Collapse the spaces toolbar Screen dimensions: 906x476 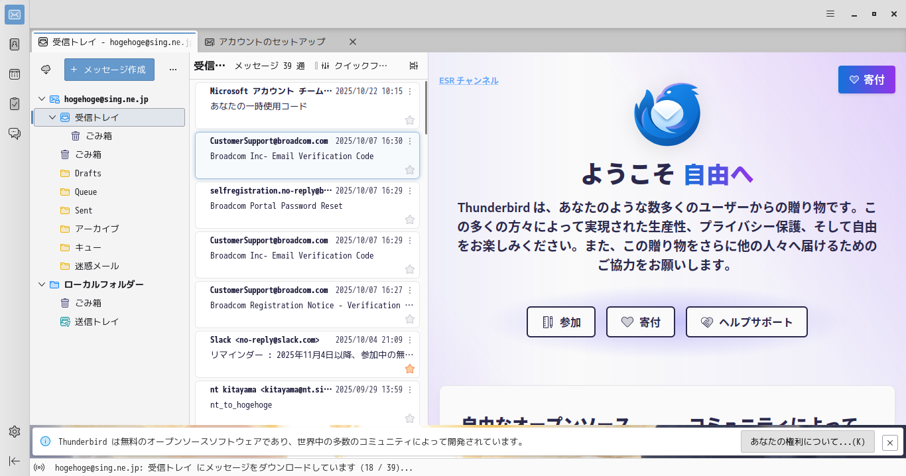[15, 461]
